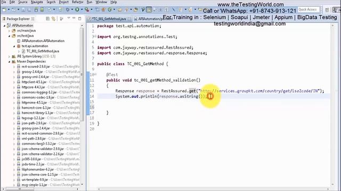Select the Java perspective icon
Viewport: 341px width, 191px height.
point(336,10)
